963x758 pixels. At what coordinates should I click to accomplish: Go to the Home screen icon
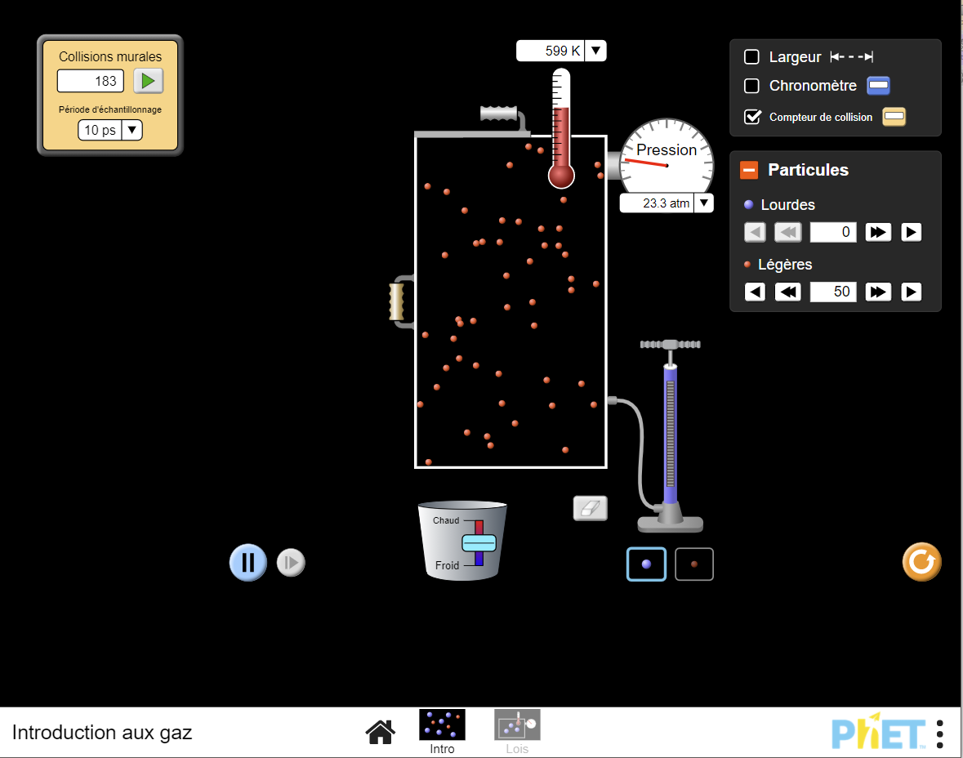pyautogui.click(x=381, y=732)
